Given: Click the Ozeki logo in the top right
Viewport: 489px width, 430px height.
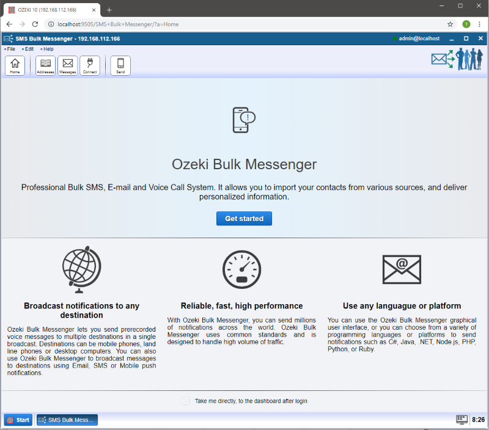Looking at the screenshot, I should 457,59.
